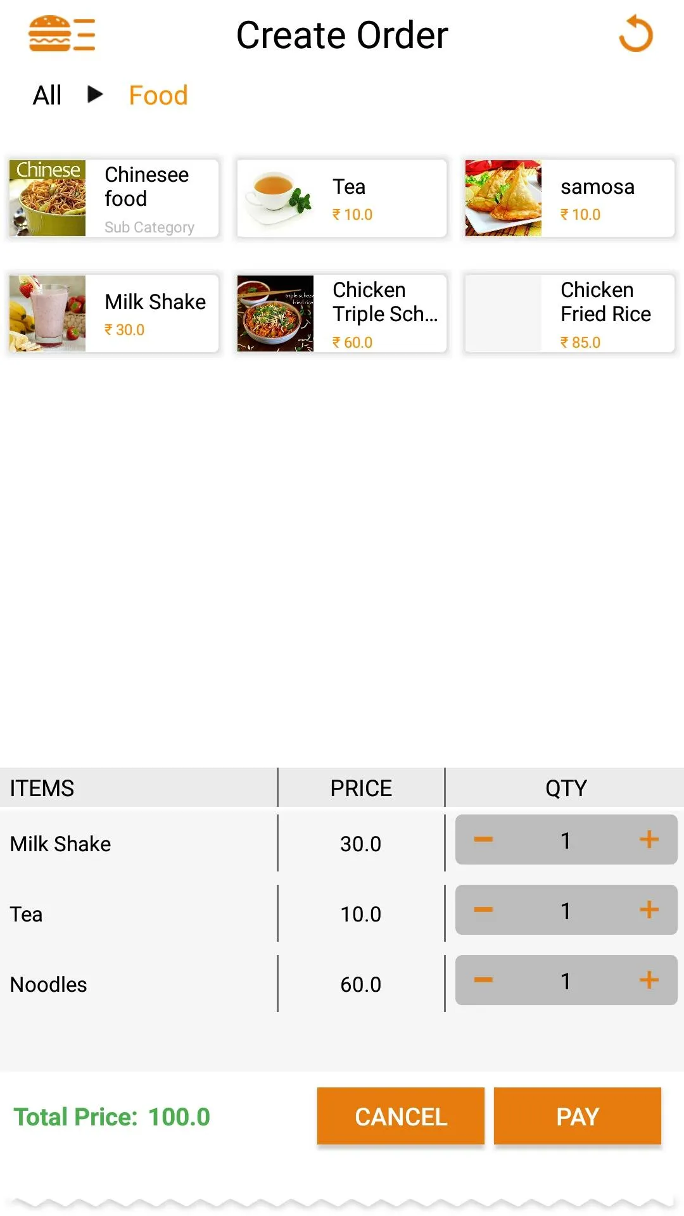Add Tea item to order

[x=342, y=198]
